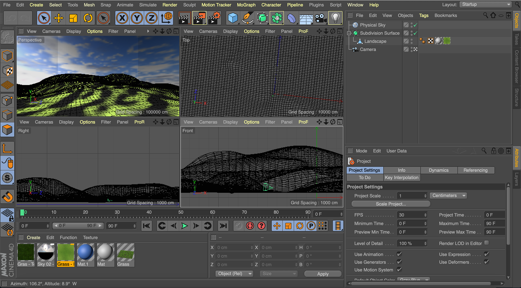Click the Apply button in coordinates panel

(323, 274)
